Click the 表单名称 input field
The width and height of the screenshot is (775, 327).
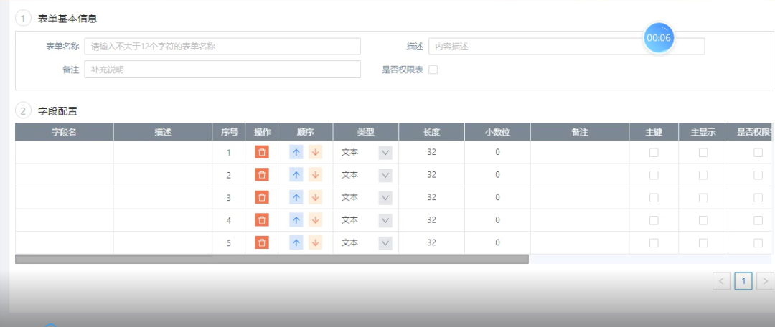pos(222,47)
